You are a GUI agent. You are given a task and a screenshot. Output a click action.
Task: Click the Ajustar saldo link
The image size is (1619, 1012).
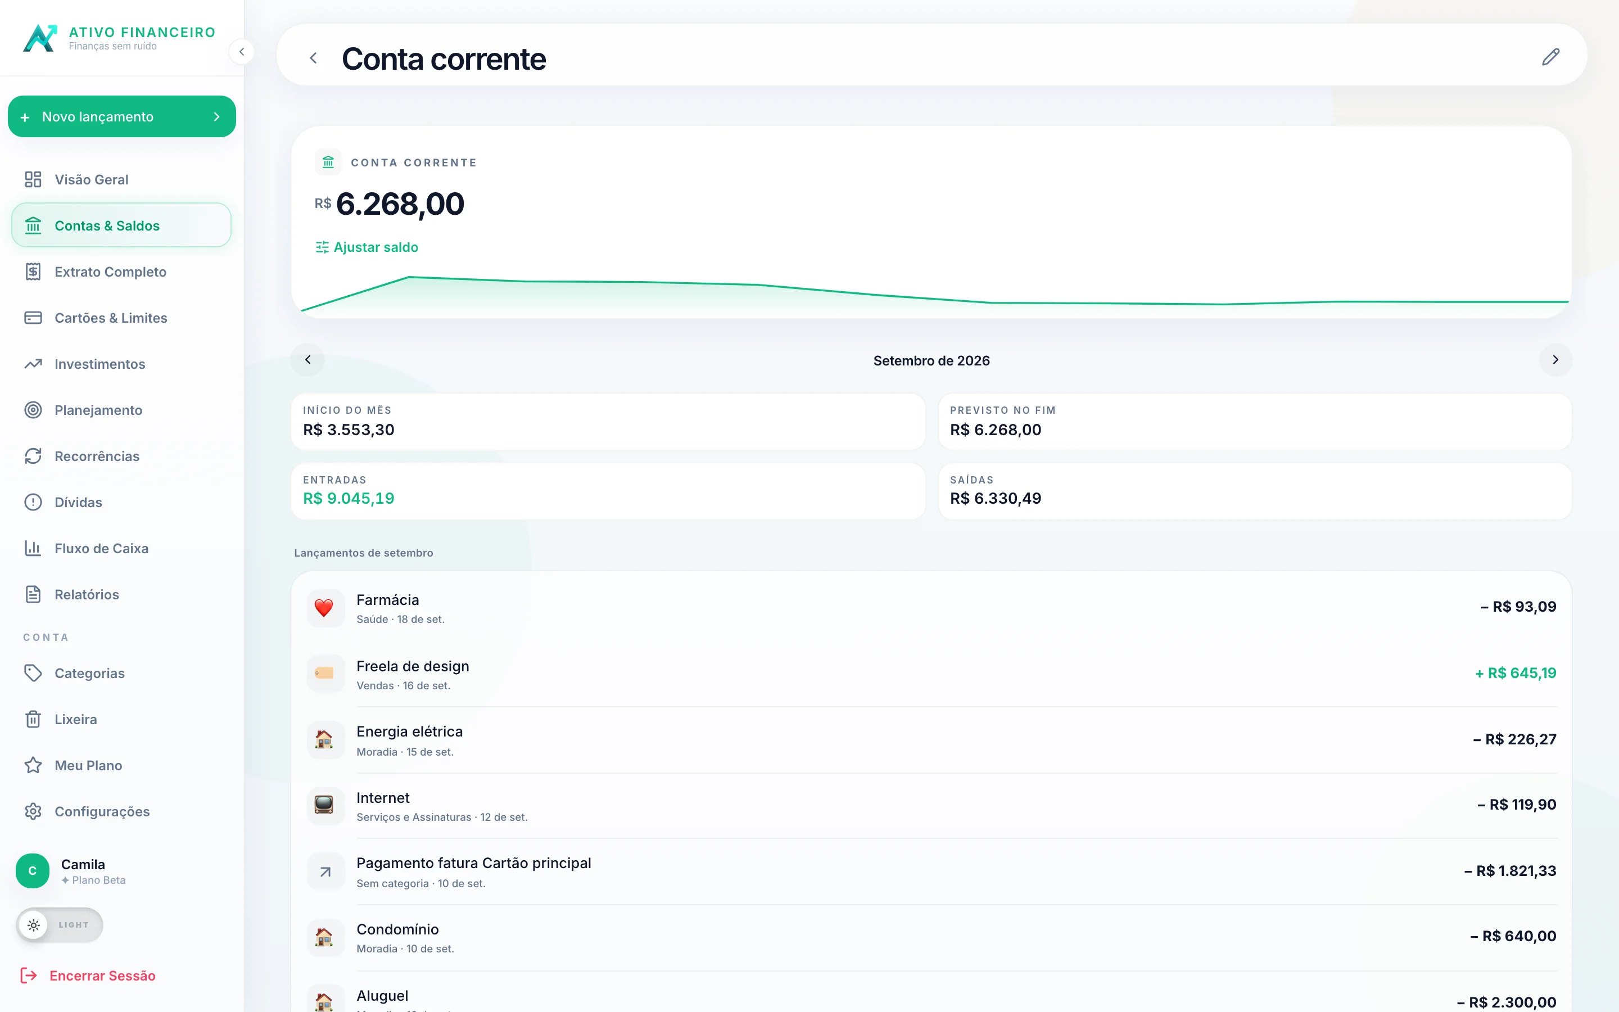[x=367, y=247]
